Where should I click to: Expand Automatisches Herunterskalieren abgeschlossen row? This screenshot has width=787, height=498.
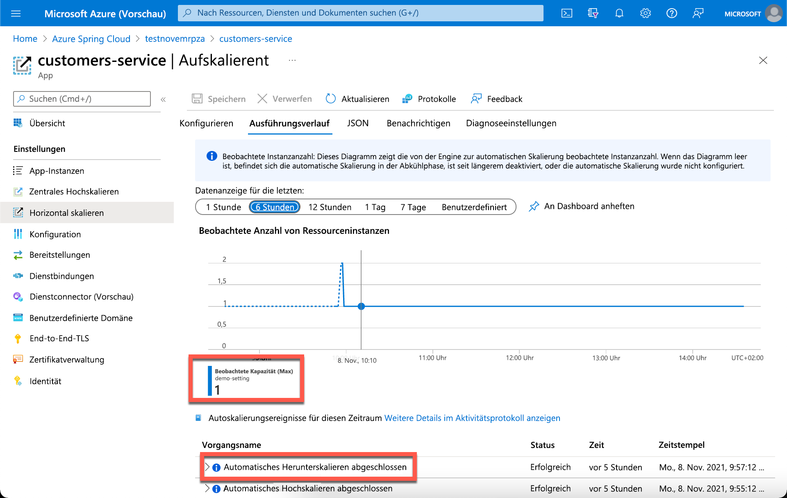click(x=207, y=467)
